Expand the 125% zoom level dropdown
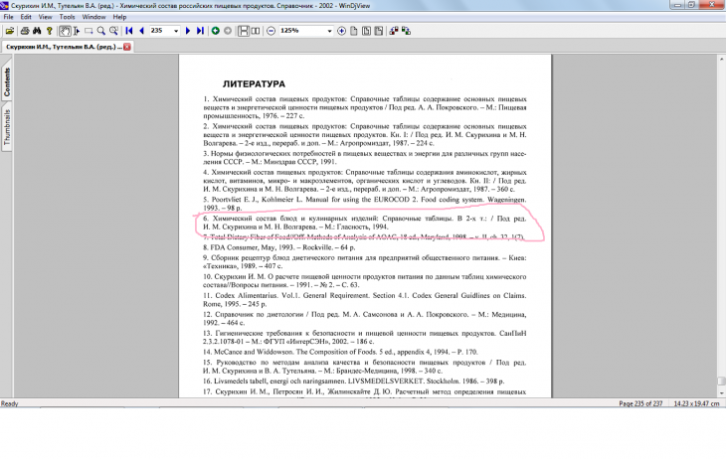Viewport: 726px width, 459px height. point(327,31)
